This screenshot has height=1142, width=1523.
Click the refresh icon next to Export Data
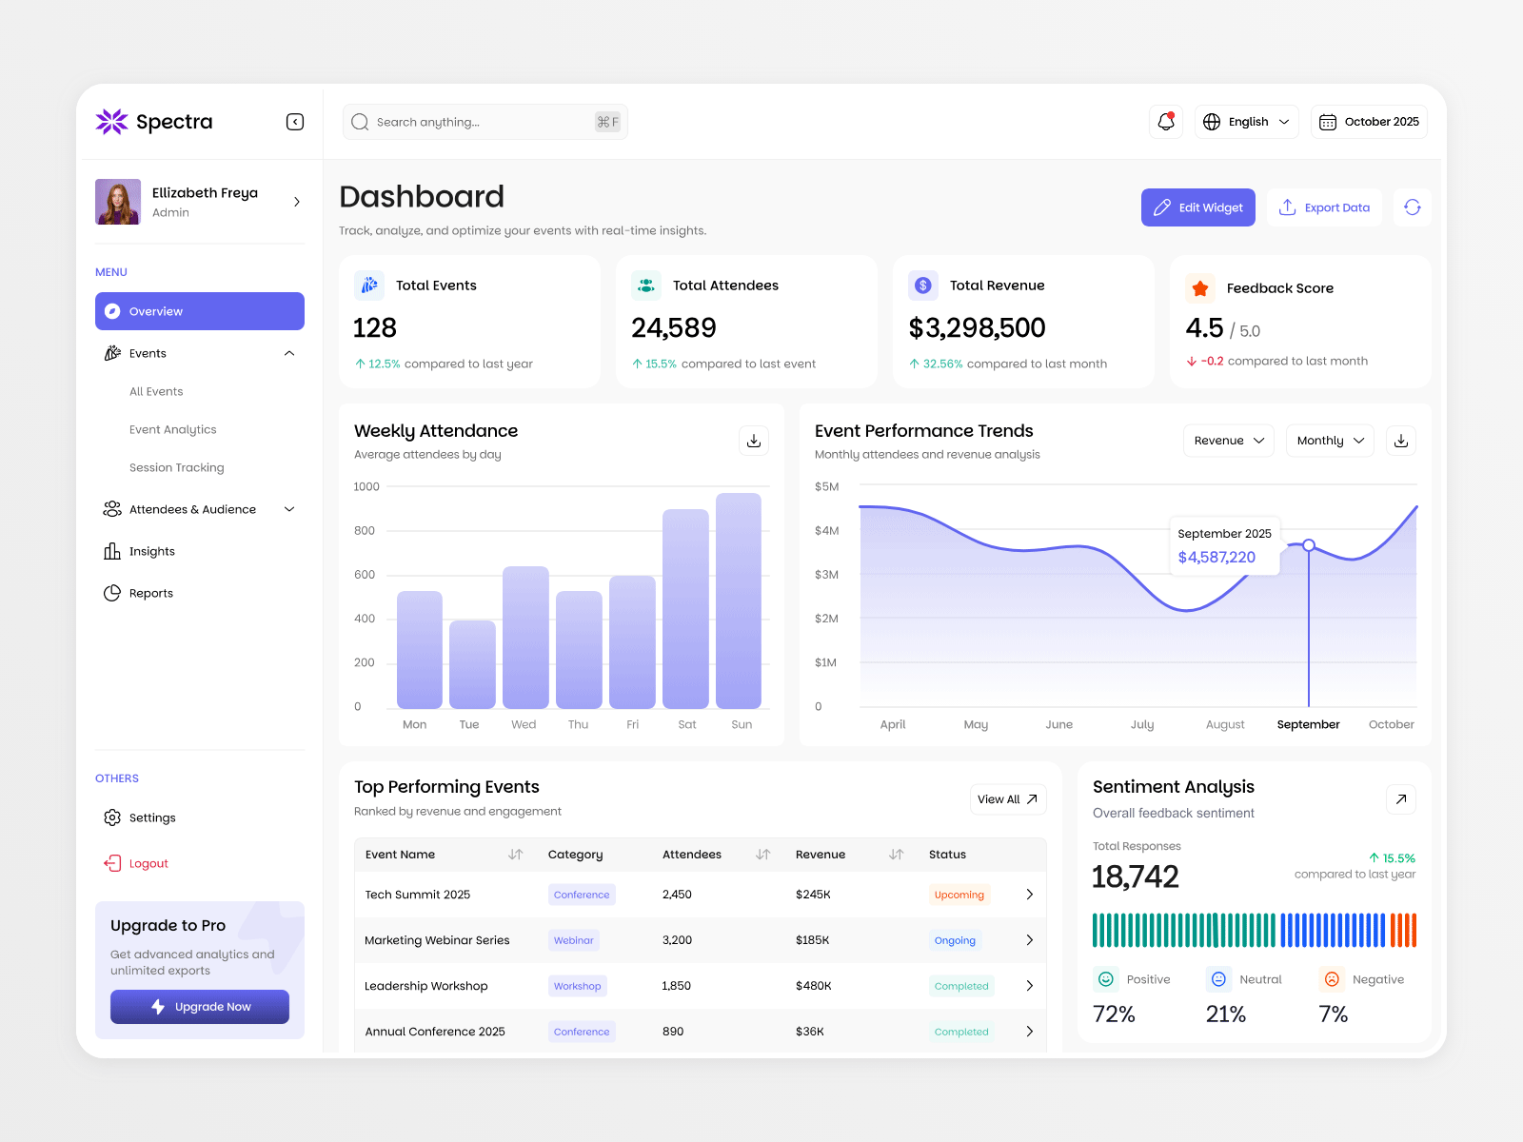[x=1412, y=207]
